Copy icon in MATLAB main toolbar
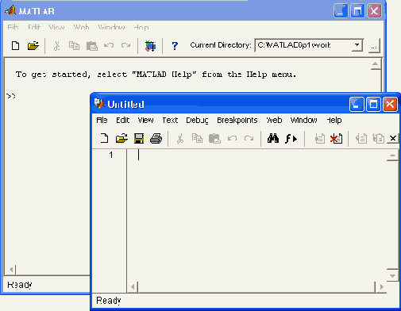Screen dimensions: 401x311 coord(74,45)
